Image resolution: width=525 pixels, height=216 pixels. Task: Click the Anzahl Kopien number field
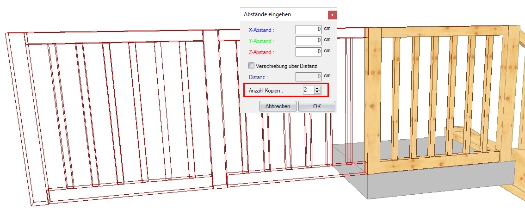coord(308,90)
